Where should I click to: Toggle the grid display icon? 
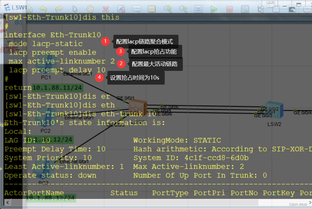[276, 9]
